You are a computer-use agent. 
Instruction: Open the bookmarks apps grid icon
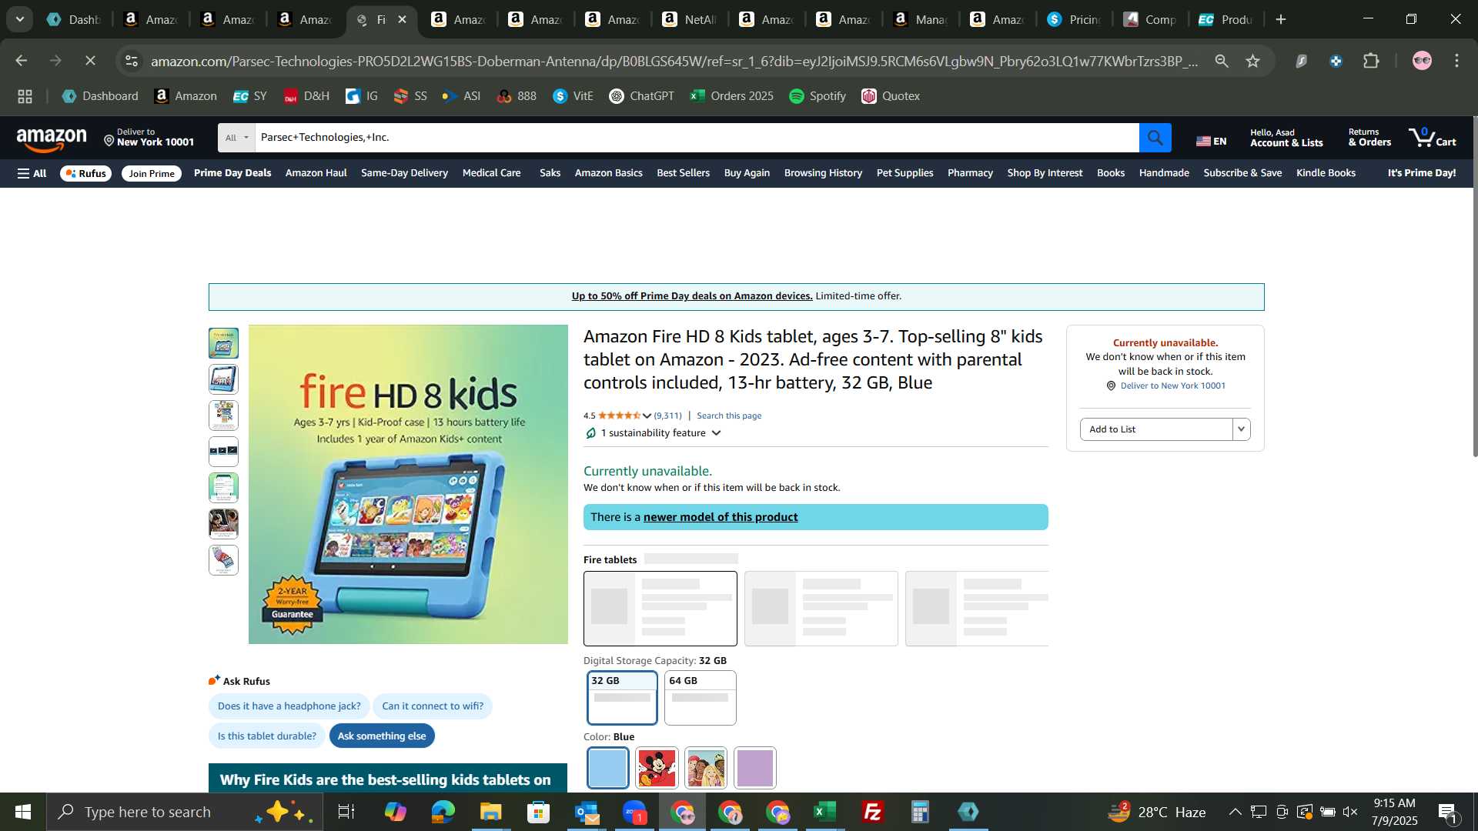pyautogui.click(x=25, y=96)
